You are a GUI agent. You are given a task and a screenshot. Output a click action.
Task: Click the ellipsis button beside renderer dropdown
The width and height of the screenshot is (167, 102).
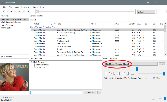162,64
